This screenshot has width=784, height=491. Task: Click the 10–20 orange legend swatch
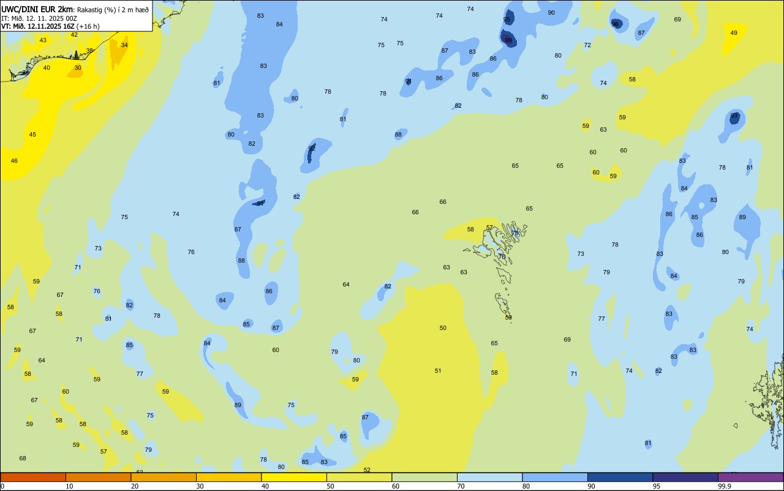point(98,477)
